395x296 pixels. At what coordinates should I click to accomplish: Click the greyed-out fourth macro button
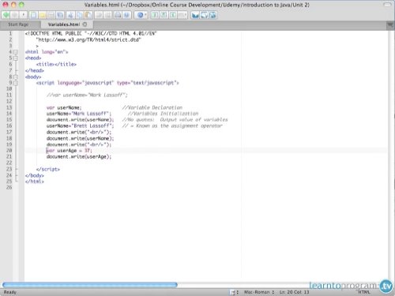[x=182, y=15]
